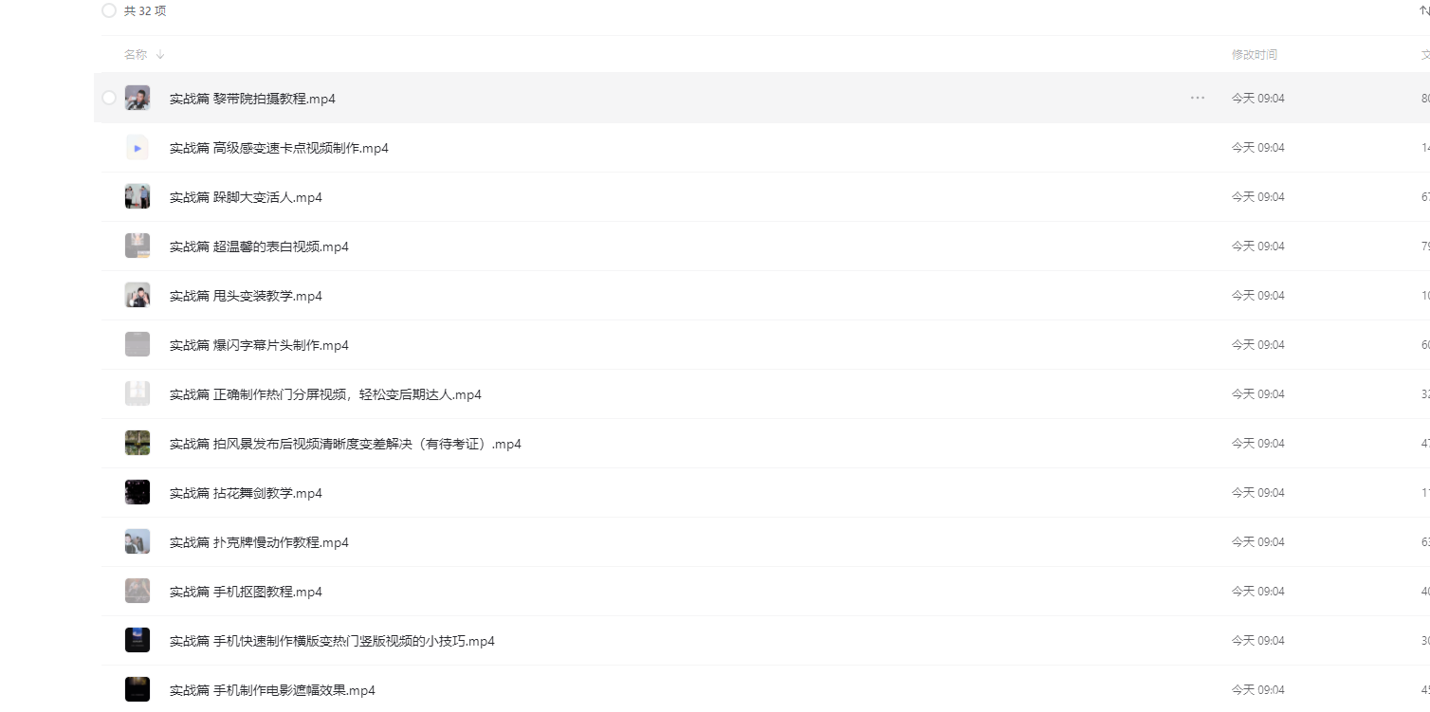Click thumbnail of 正确制作热门分屏视频 file
The width and height of the screenshot is (1430, 712).
pos(137,393)
